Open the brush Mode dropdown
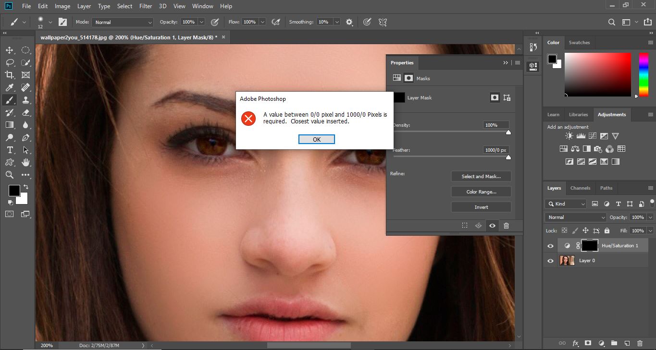The height and width of the screenshot is (350, 656). pos(123,22)
